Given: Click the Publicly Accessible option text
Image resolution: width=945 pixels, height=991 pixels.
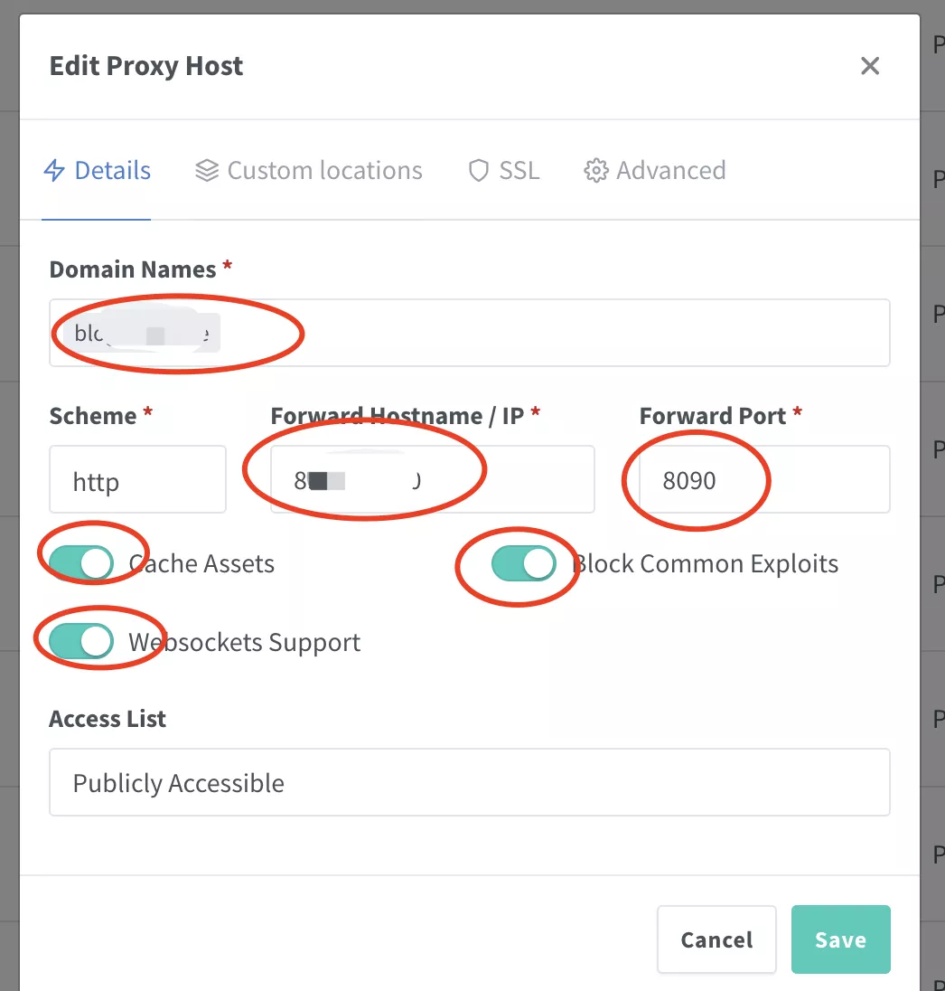Looking at the screenshot, I should pyautogui.click(x=179, y=783).
